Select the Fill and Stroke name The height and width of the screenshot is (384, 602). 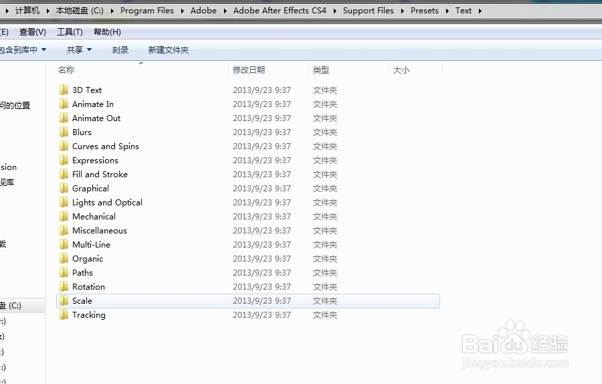point(100,175)
